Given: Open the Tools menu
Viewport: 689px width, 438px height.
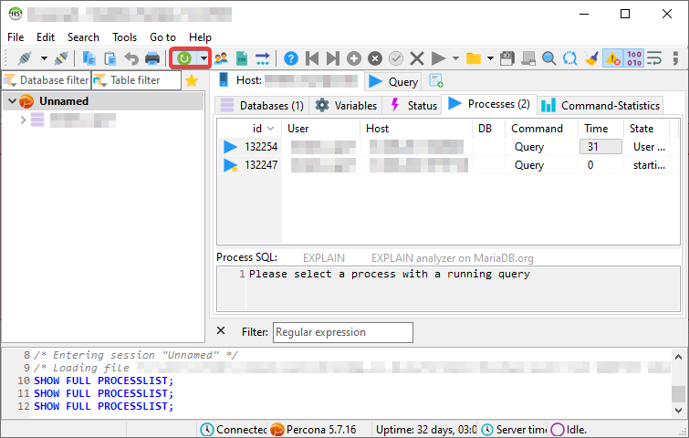Looking at the screenshot, I should (124, 36).
